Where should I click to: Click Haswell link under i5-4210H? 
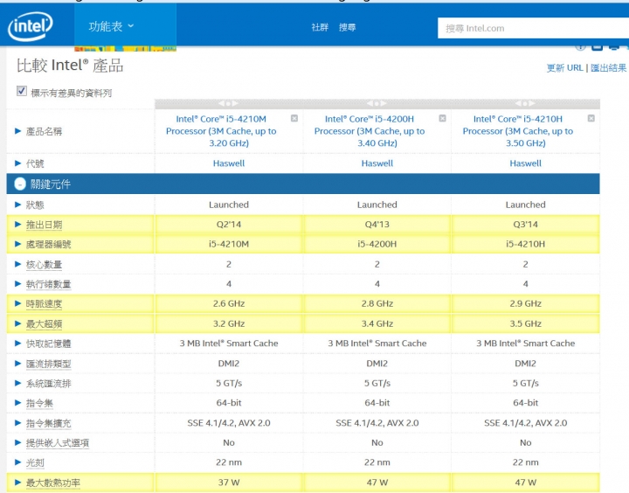pos(526,163)
